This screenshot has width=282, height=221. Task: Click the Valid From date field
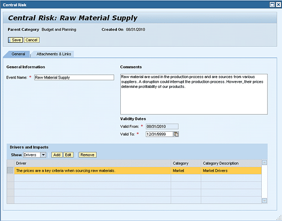pos(161,126)
